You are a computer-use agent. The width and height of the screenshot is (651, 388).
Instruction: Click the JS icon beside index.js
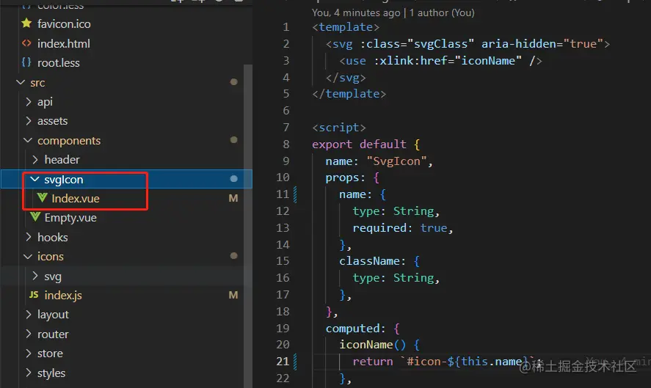(34, 295)
